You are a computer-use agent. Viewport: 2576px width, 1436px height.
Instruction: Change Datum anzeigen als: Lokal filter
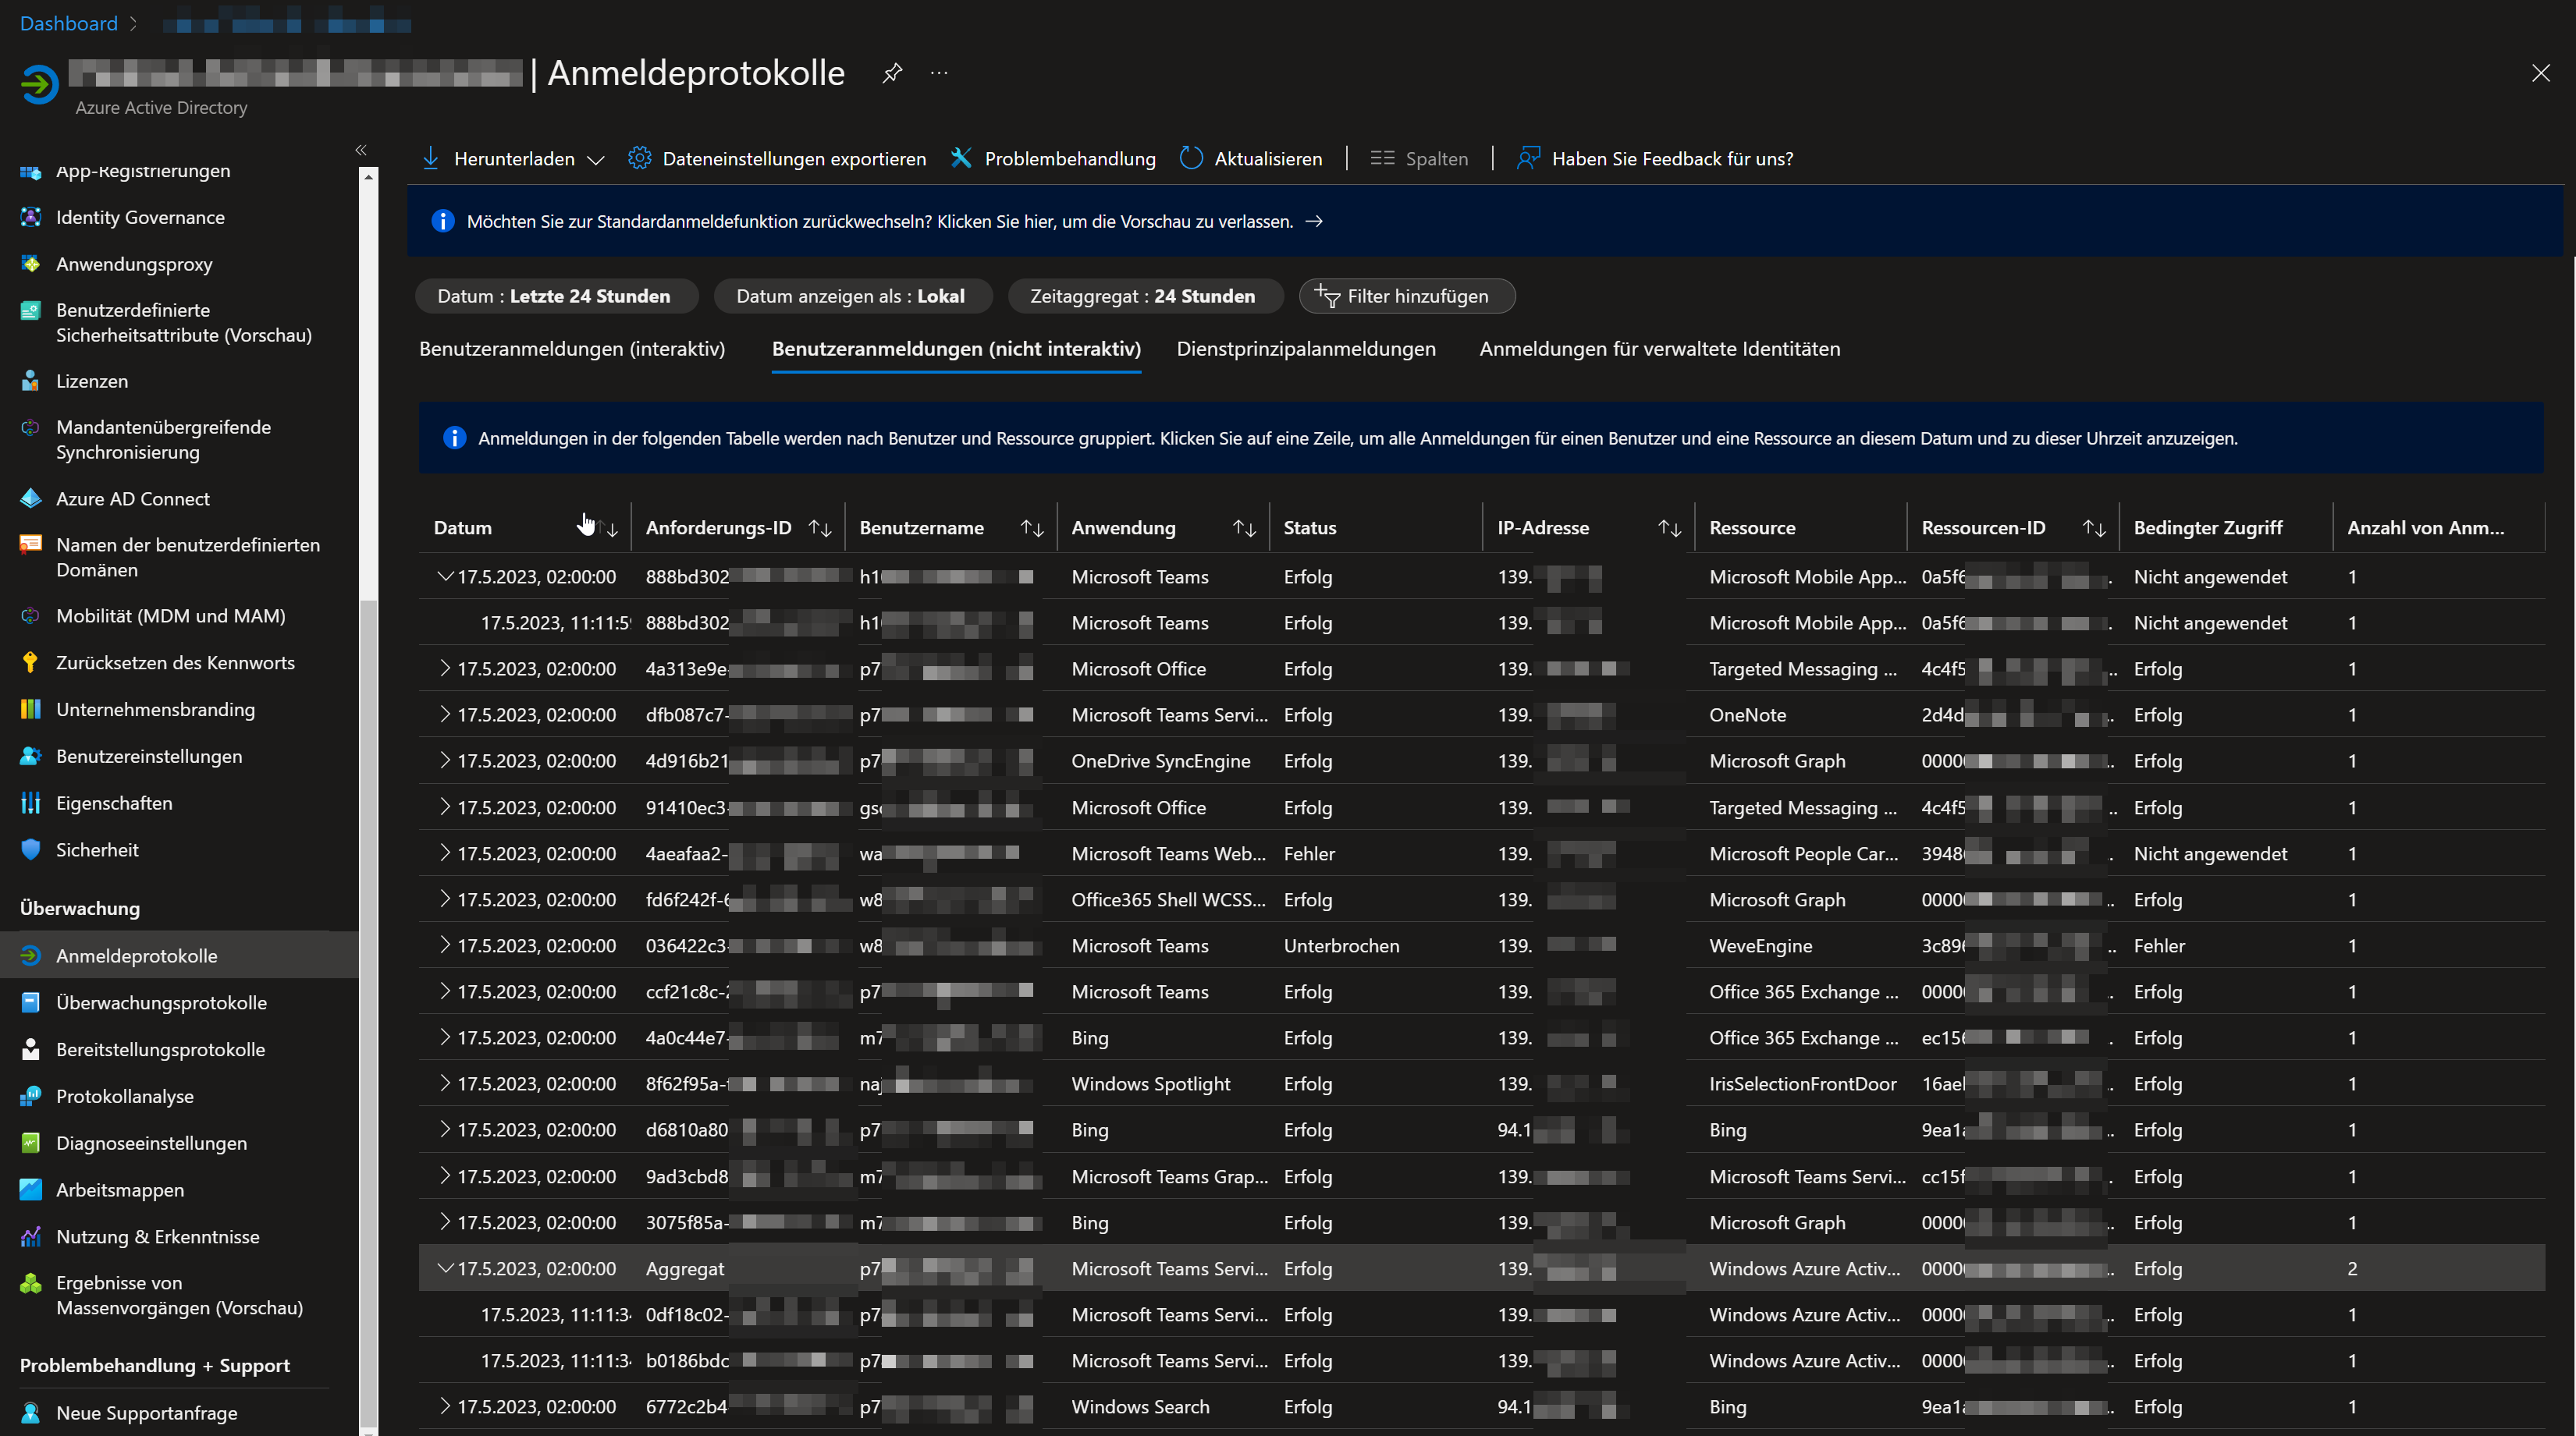[x=851, y=296]
